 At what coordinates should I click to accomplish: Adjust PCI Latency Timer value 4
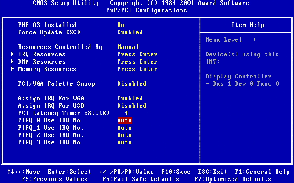(x=126, y=113)
